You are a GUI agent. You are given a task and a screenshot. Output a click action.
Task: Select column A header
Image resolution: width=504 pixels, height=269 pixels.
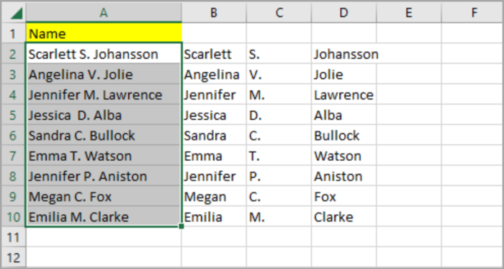(104, 12)
